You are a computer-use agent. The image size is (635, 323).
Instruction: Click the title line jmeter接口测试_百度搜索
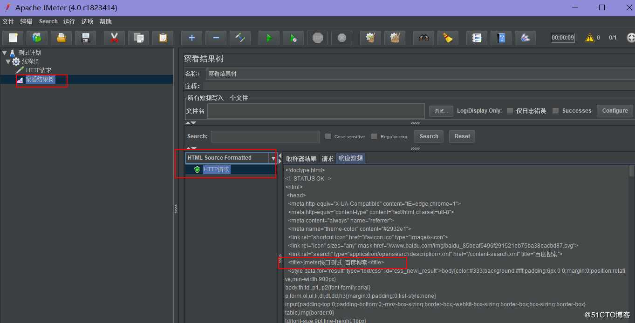336,262
